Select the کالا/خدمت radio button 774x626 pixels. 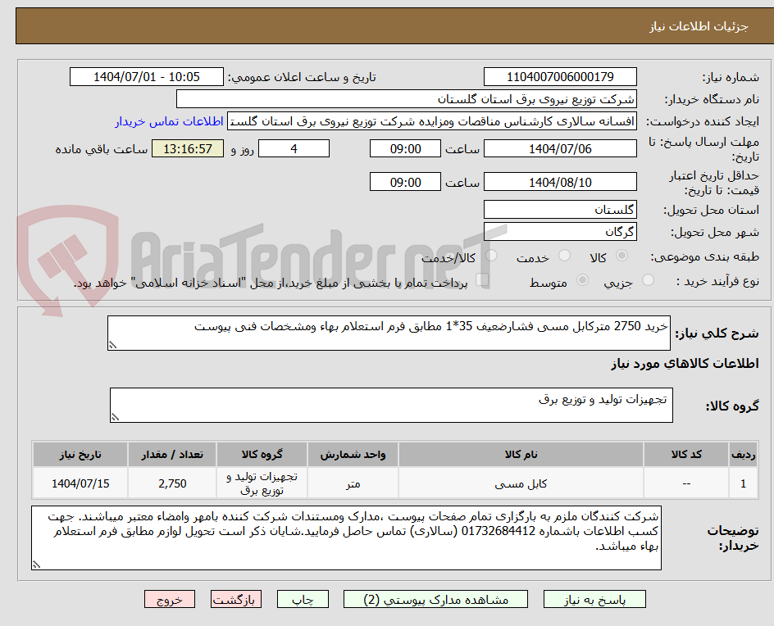tap(492, 256)
